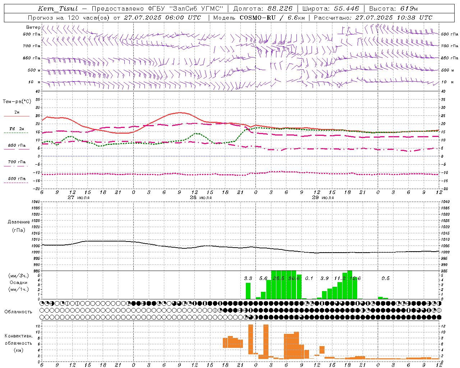The width and height of the screenshot is (460, 368).
Task: Click the Td 2м legend label
Action: coord(17,129)
